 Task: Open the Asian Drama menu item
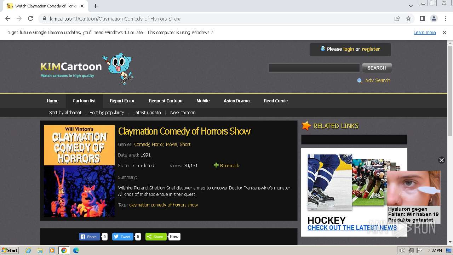coord(237,101)
